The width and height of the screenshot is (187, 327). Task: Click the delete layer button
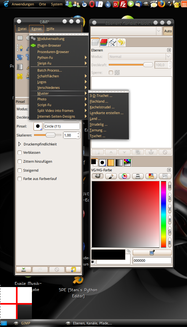pyautogui.click(x=165, y=152)
